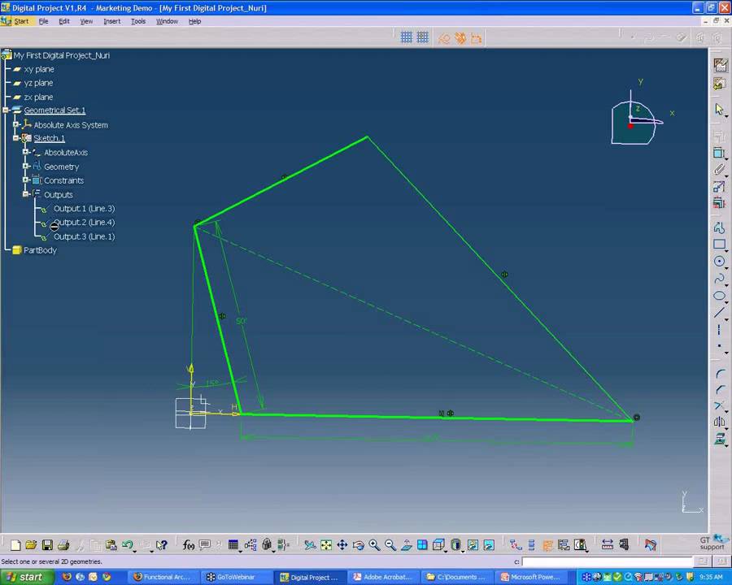This screenshot has width=732, height=585.
Task: Click the Normal View icon
Action: 407,545
